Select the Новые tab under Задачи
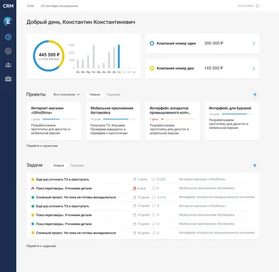The width and height of the screenshot is (279, 272). pos(59,165)
